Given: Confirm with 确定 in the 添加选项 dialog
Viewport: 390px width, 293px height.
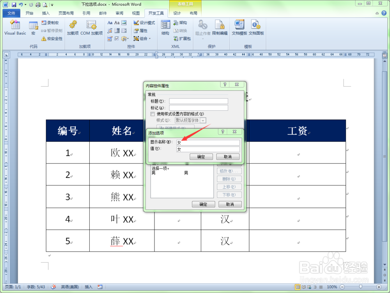Looking at the screenshot, I should click(201, 157).
